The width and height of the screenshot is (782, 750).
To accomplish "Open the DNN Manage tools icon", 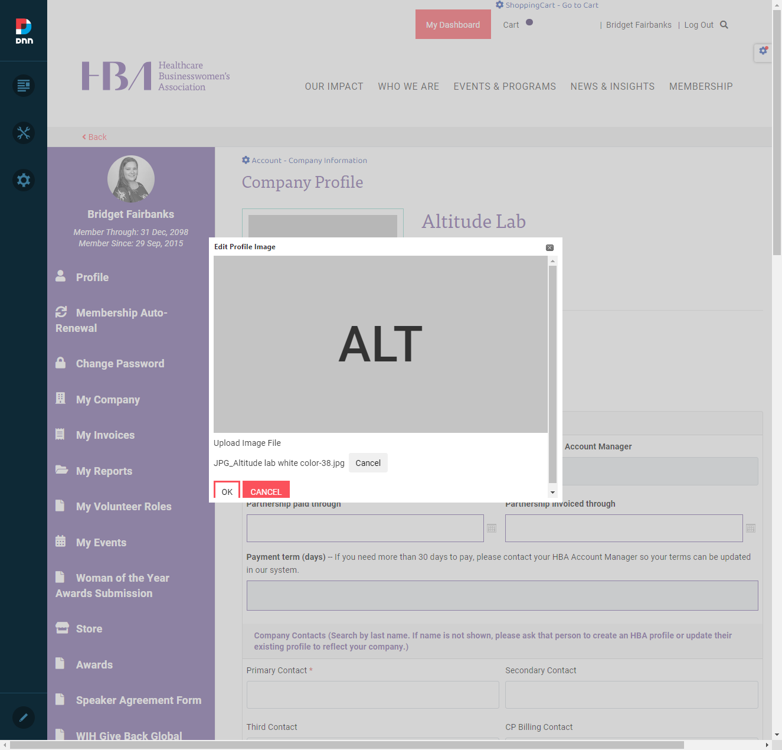I will tap(24, 133).
